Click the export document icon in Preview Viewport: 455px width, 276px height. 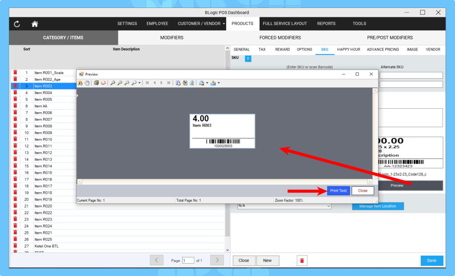201,83
